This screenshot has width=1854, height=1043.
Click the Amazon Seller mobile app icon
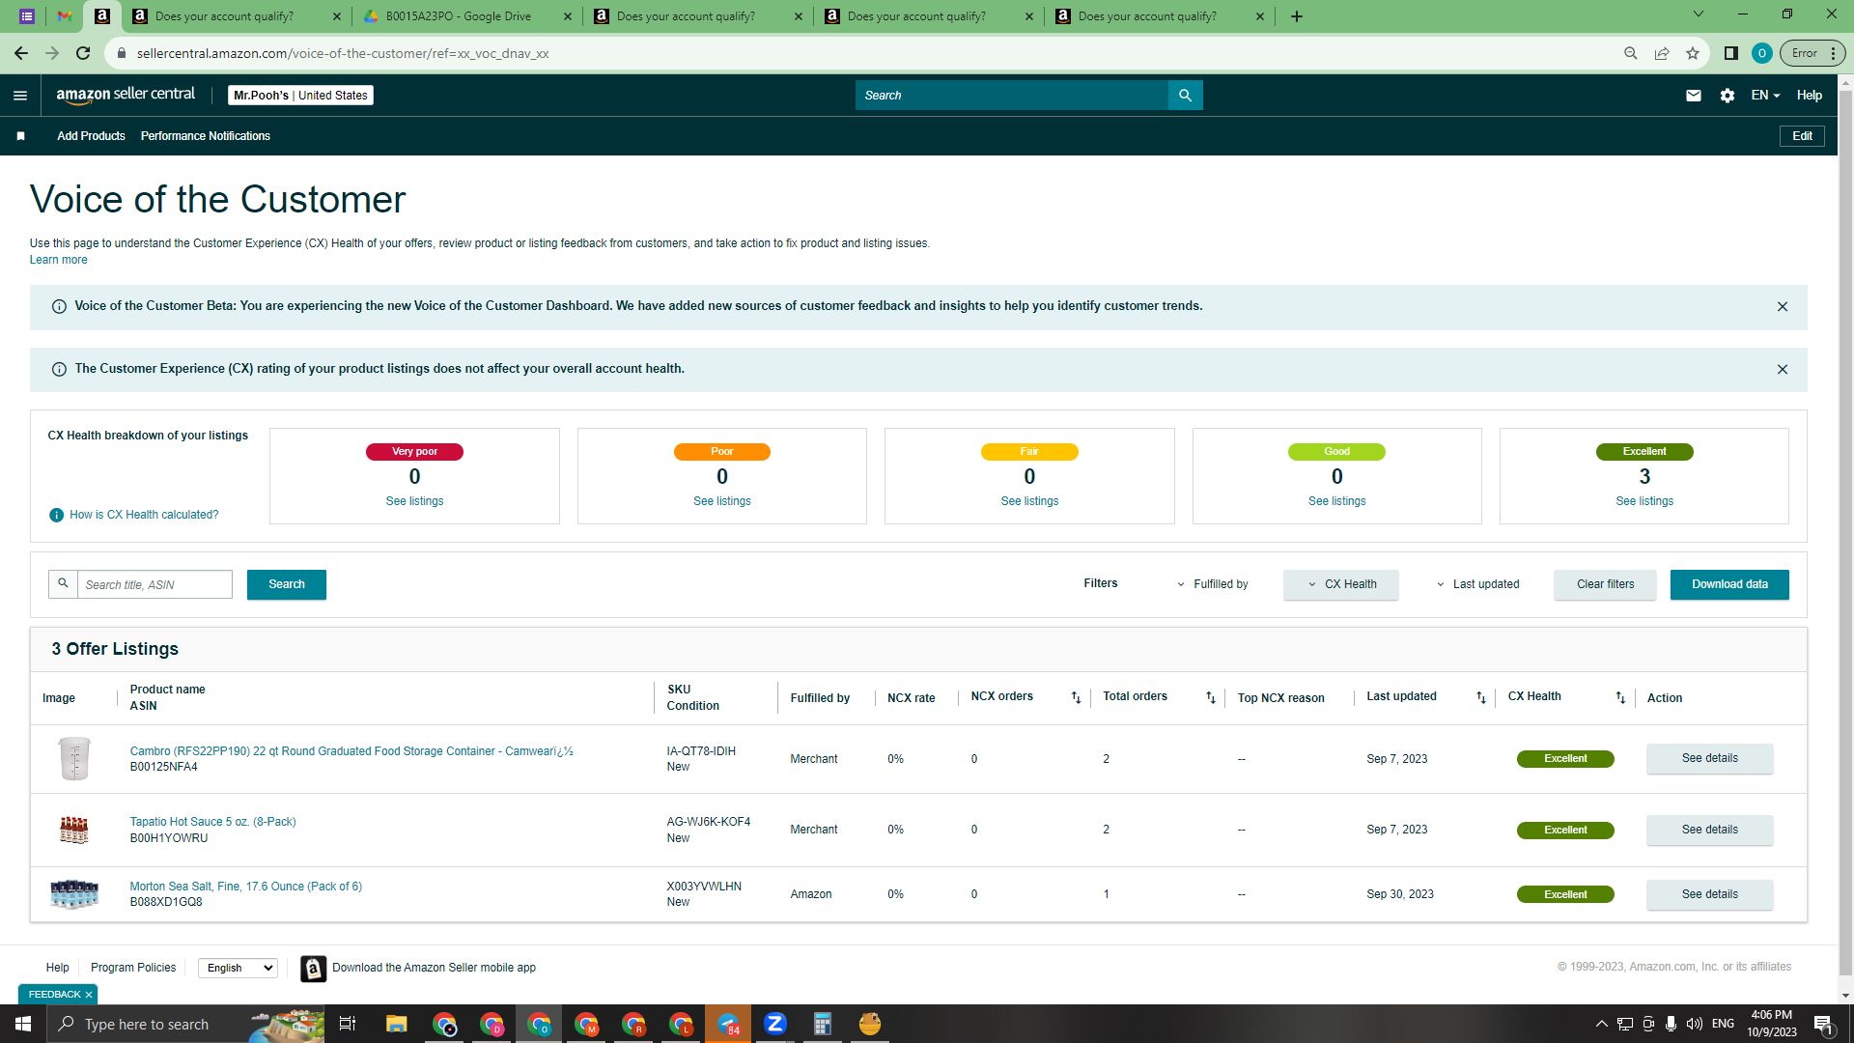click(x=313, y=968)
